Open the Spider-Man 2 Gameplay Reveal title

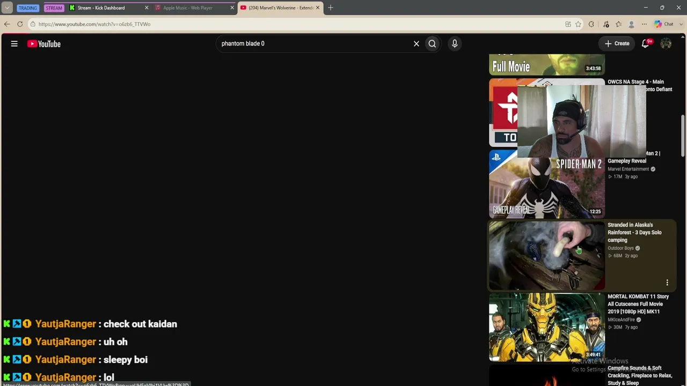point(634,157)
